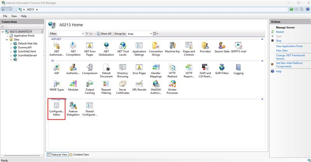
Task: Open Configuration Editor feature
Action: pyautogui.click(x=56, y=109)
